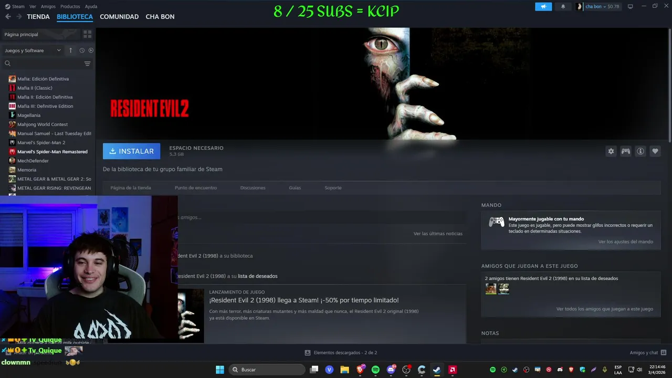Image resolution: width=672 pixels, height=378 pixels.
Task: Open Brave browser from the taskbar
Action: [x=360, y=370]
